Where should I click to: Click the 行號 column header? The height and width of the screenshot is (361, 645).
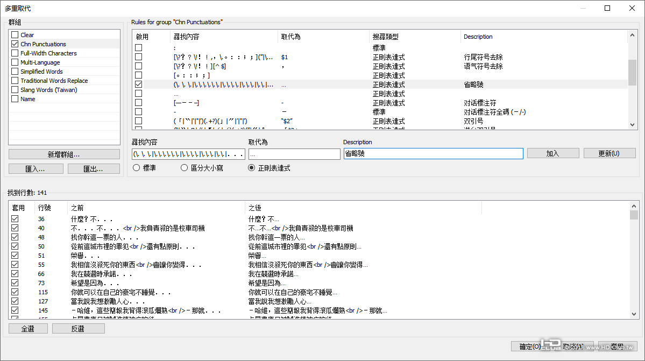(x=51, y=208)
